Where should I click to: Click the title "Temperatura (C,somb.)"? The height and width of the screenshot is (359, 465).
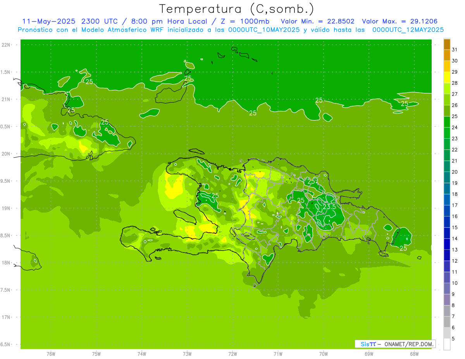tap(236, 9)
